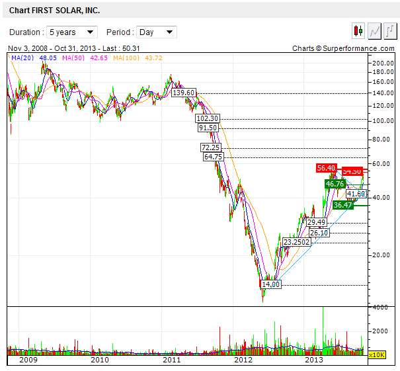Screen dimensions: 400x371
Task: Click the 26.10 price level label
Action: [319, 233]
